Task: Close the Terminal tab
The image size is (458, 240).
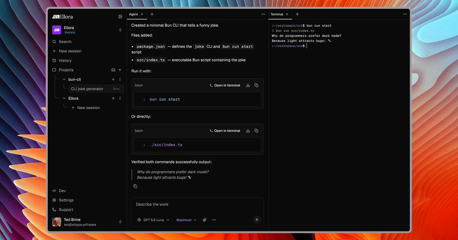Action: pos(287,14)
